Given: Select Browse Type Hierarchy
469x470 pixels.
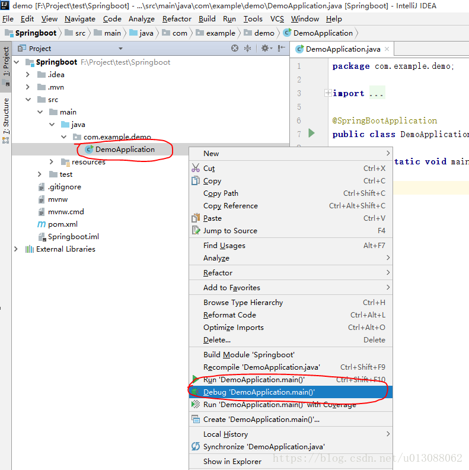Looking at the screenshot, I should tap(291, 302).
